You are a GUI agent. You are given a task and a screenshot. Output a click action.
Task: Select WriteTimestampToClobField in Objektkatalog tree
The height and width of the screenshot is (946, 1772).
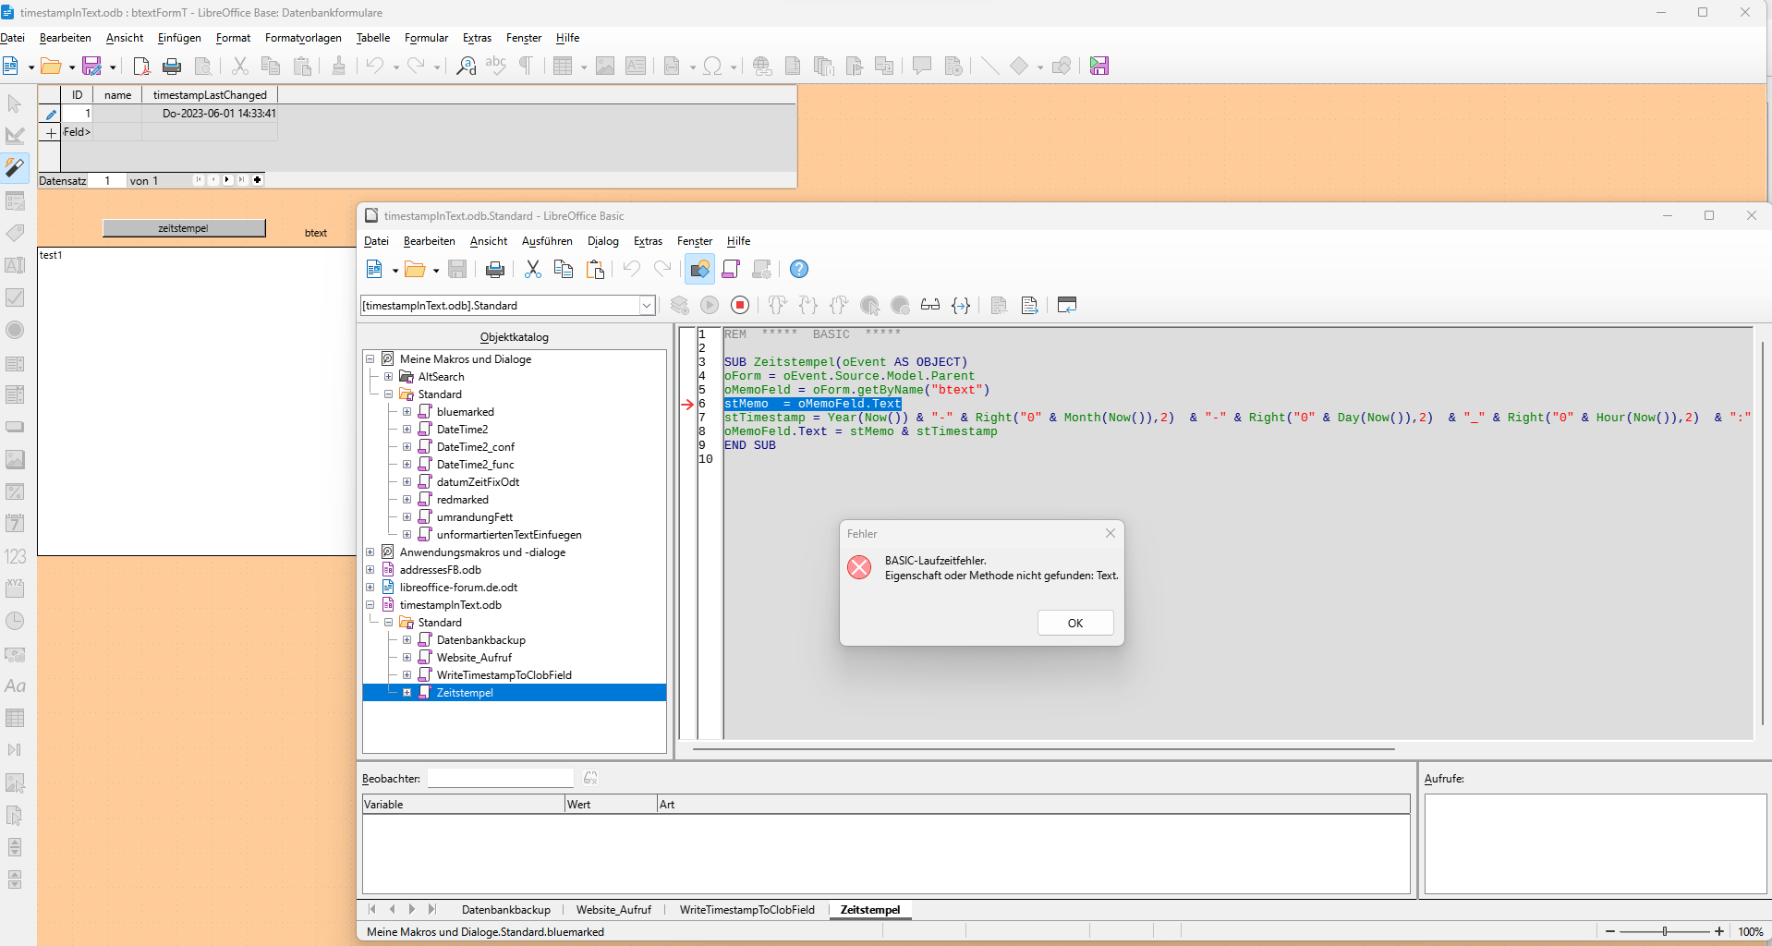(504, 675)
